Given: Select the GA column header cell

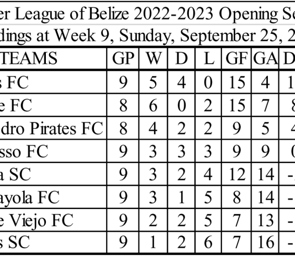Looking at the screenshot, I should click(265, 58).
